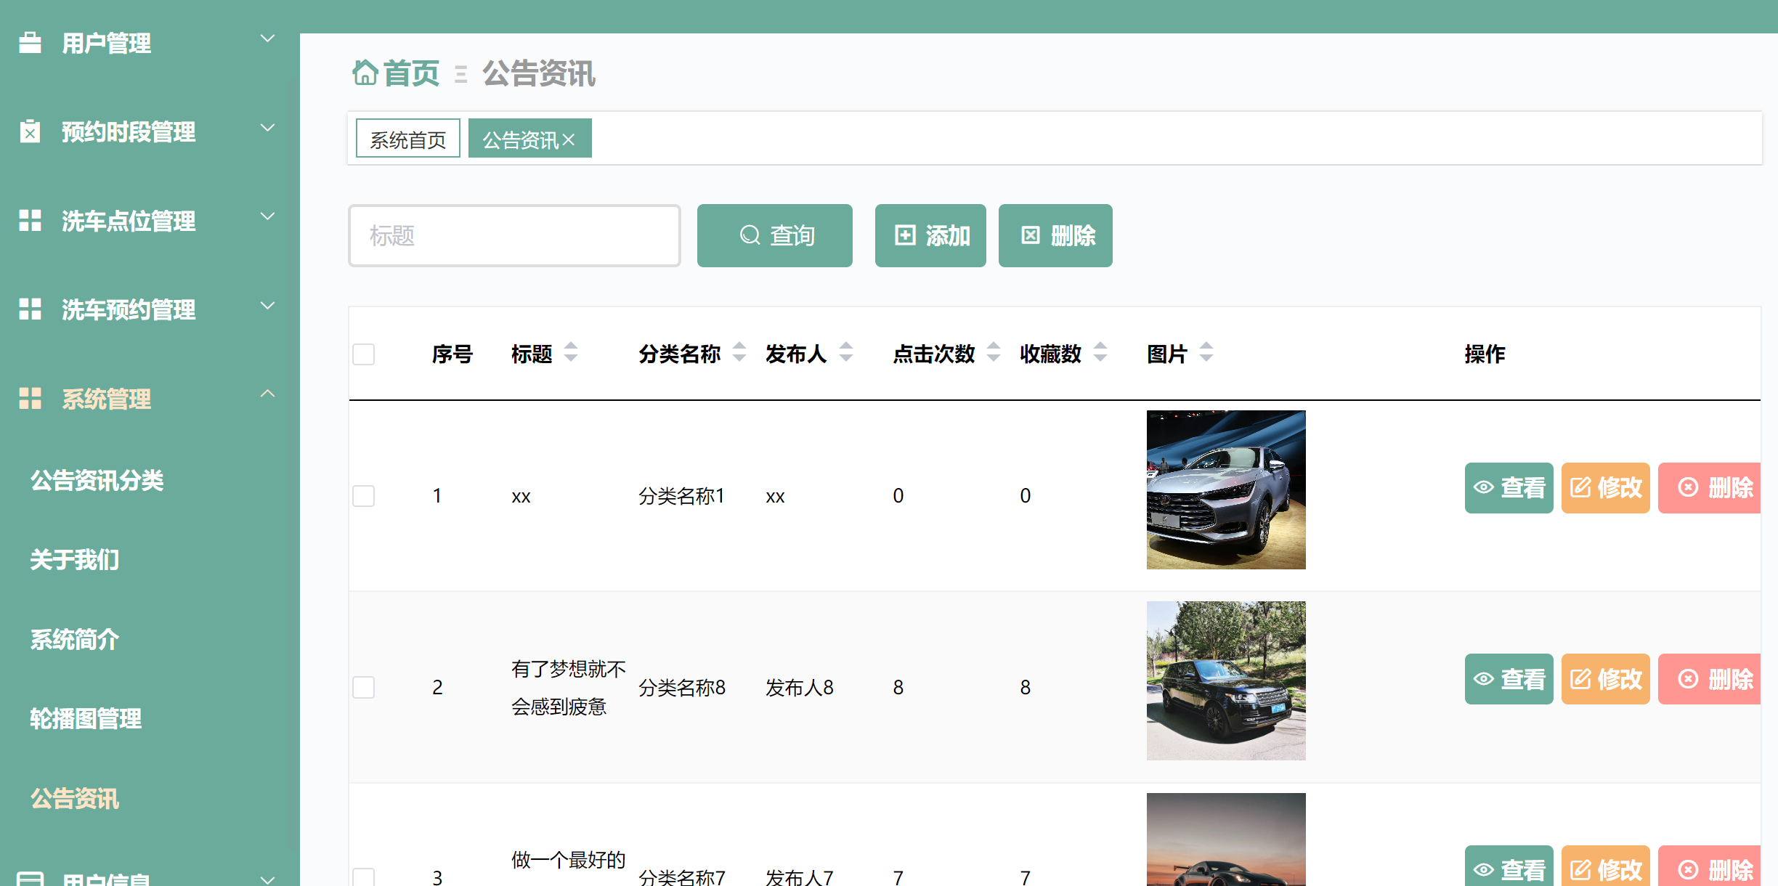Click the pencil icon on row 3 修改 button
This screenshot has height=886, width=1778.
tap(1580, 870)
